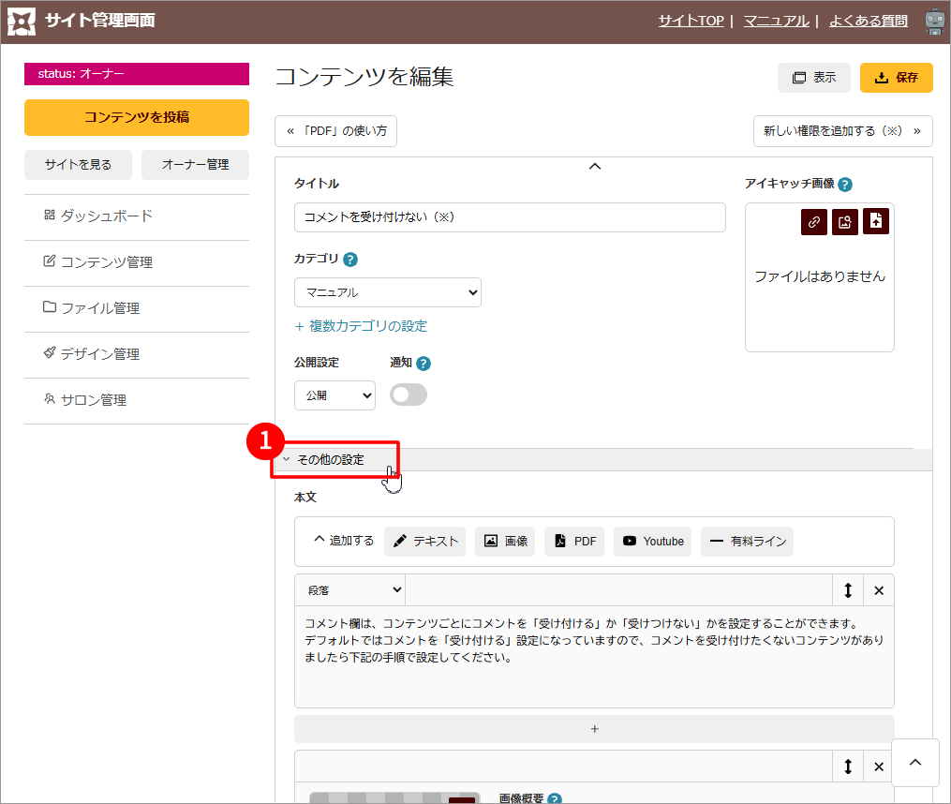The width and height of the screenshot is (951, 804).
Task: Click the move up-down arrow on paragraph block
Action: 848,590
